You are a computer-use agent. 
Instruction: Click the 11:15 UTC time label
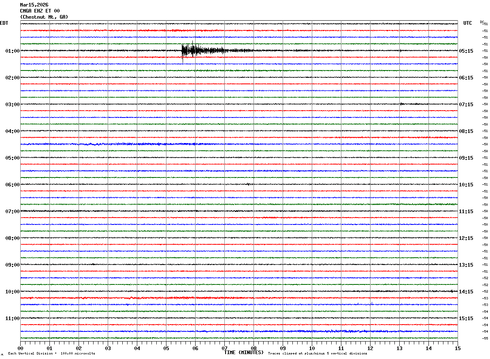coord(466,212)
